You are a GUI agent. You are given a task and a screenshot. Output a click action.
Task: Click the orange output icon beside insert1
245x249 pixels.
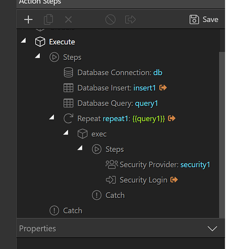[163, 88]
